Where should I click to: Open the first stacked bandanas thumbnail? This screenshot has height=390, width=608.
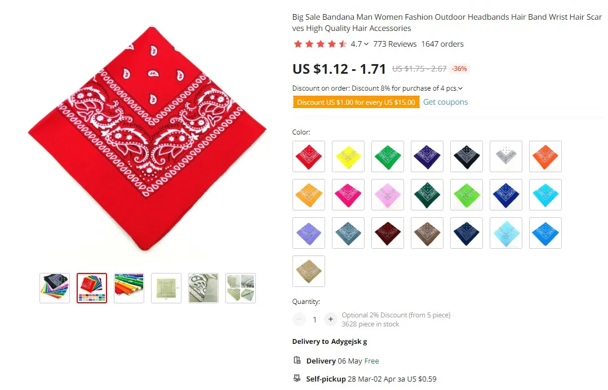point(55,288)
